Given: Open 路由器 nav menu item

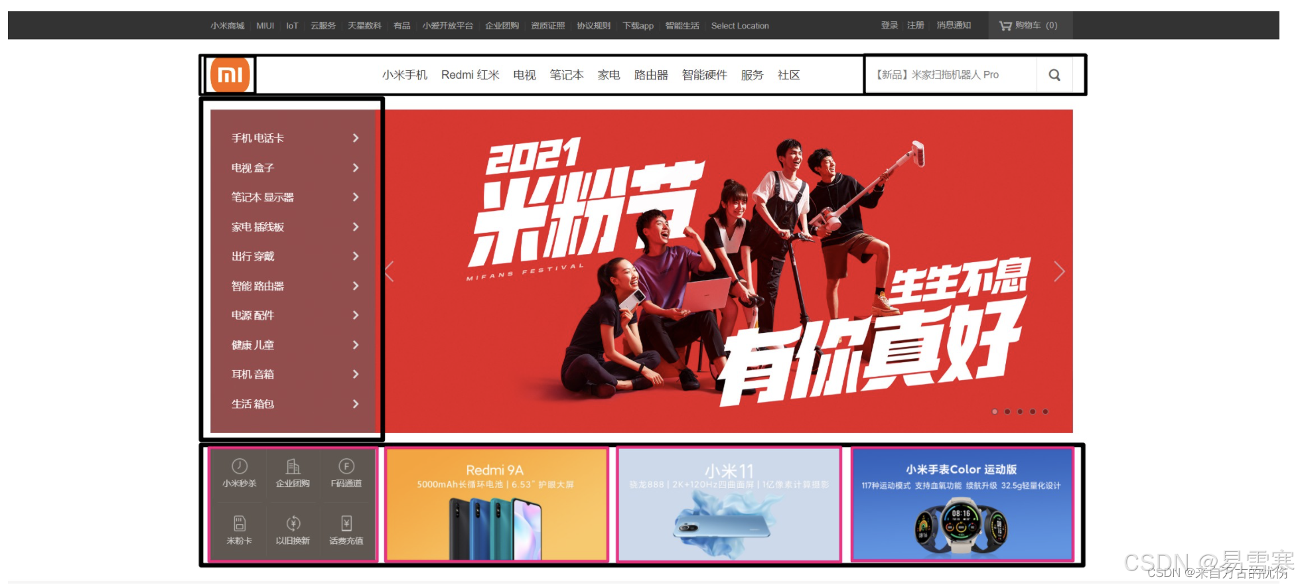Looking at the screenshot, I should [x=651, y=75].
